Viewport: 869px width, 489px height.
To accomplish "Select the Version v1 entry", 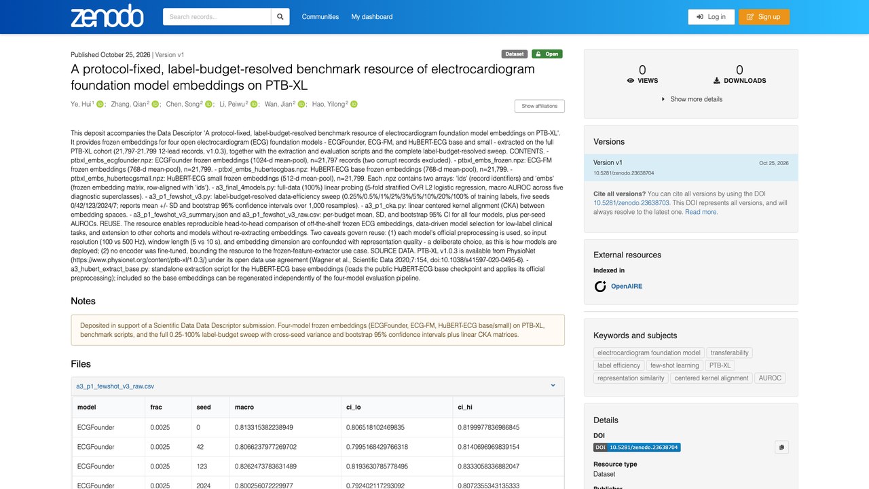I will pos(691,168).
